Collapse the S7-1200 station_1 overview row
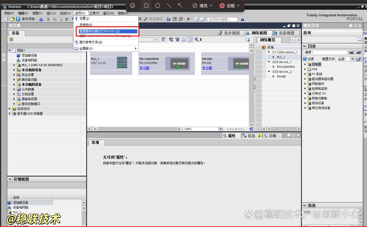This screenshot has width=367, height=227. 269,52
